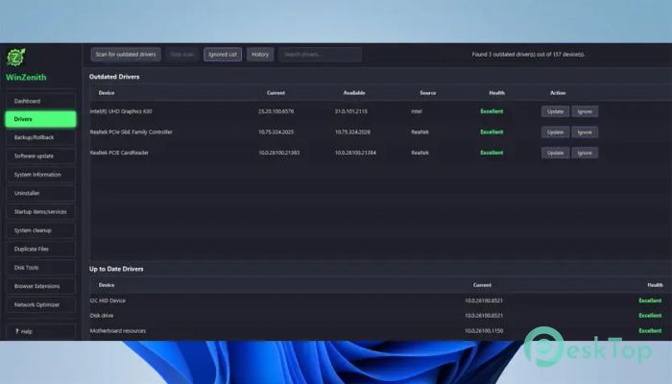Click Outdated Drivers Device column header
This screenshot has width=672, height=384.
tap(107, 93)
